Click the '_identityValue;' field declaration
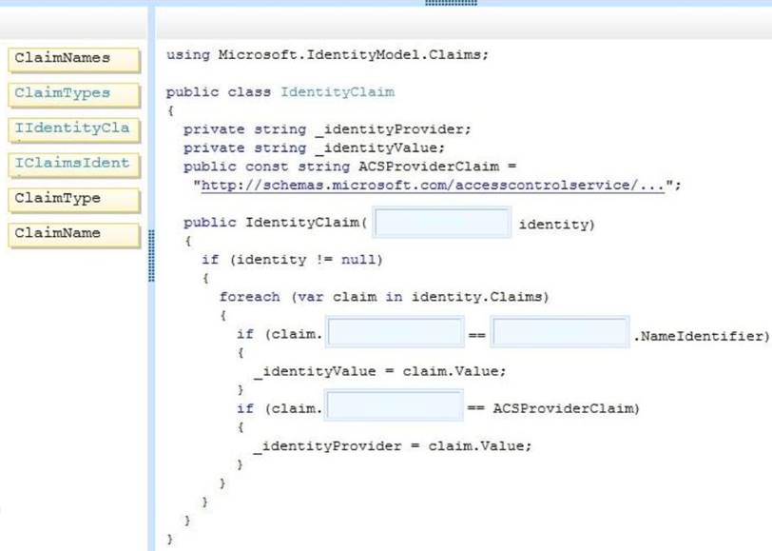772x551 pixels. (x=314, y=148)
